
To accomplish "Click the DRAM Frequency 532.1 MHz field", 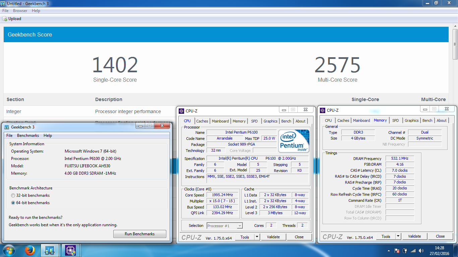I will (400, 159).
